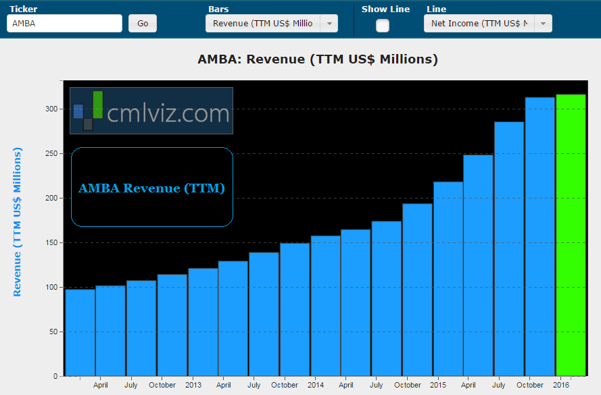Enable the Show Line checkbox

[x=383, y=26]
